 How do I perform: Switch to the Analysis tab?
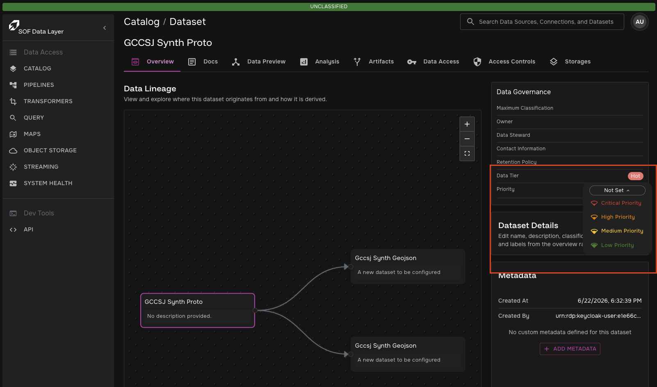[319, 62]
